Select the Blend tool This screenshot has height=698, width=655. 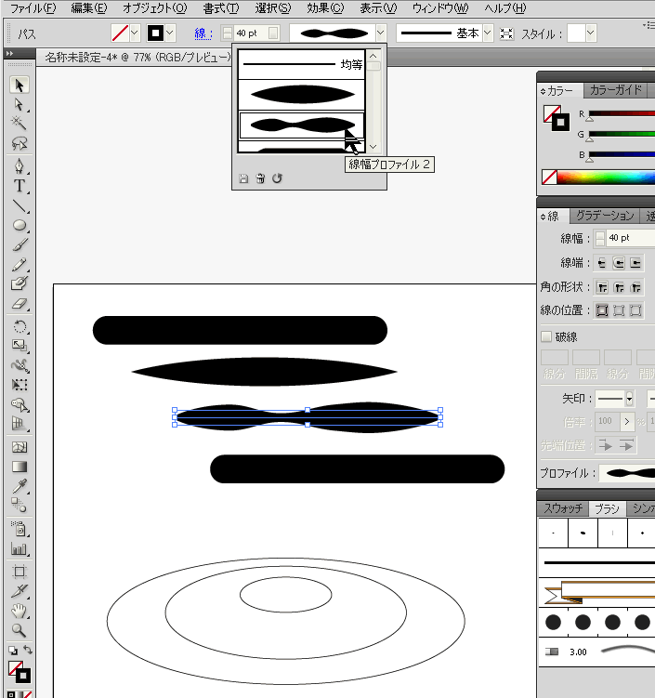click(20, 505)
